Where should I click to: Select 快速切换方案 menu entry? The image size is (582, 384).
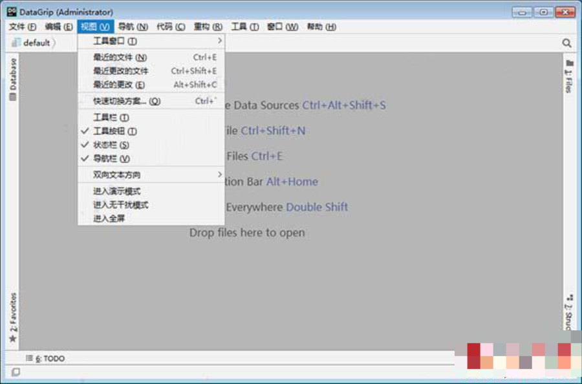[x=151, y=101]
